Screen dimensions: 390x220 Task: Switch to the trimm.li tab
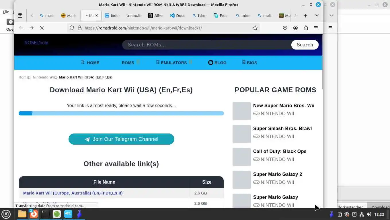click(x=134, y=15)
